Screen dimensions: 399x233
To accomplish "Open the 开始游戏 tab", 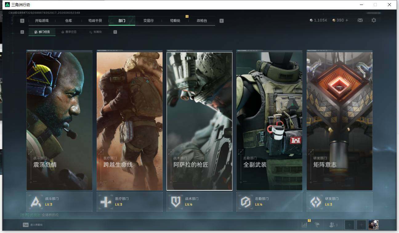I will coord(42,21).
